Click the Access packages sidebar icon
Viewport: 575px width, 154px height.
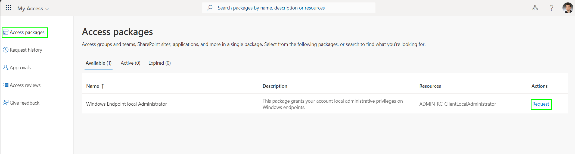(x=6, y=32)
